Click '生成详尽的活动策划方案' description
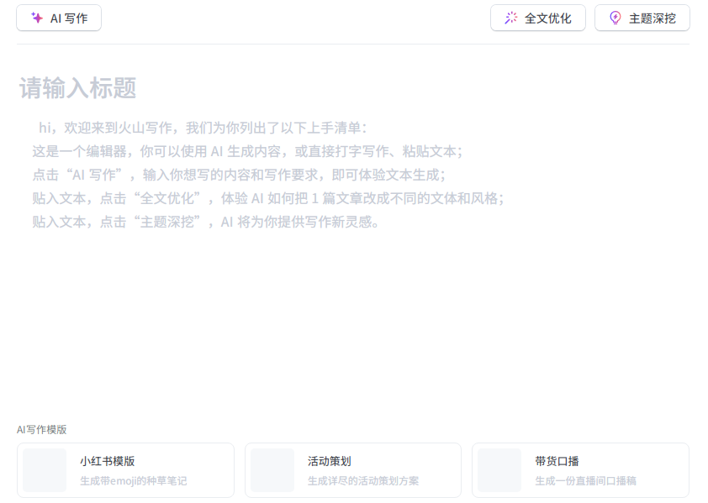The image size is (708, 503). point(362,481)
